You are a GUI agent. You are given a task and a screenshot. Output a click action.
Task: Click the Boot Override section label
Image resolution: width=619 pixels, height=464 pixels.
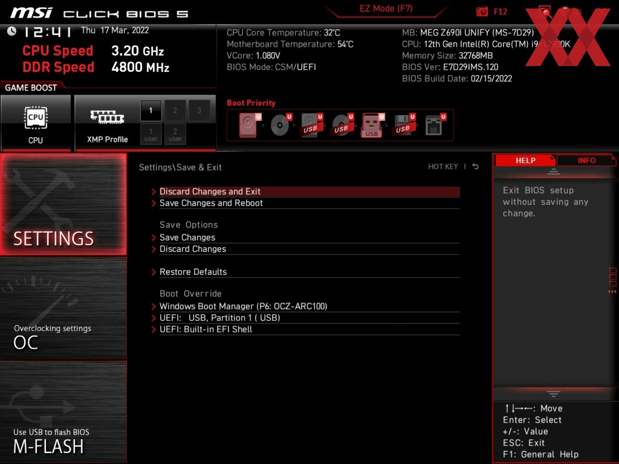pyautogui.click(x=191, y=294)
